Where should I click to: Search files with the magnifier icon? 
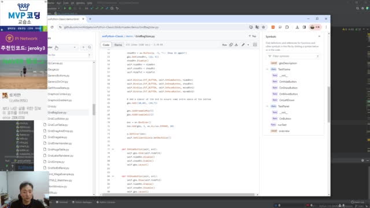(90, 47)
